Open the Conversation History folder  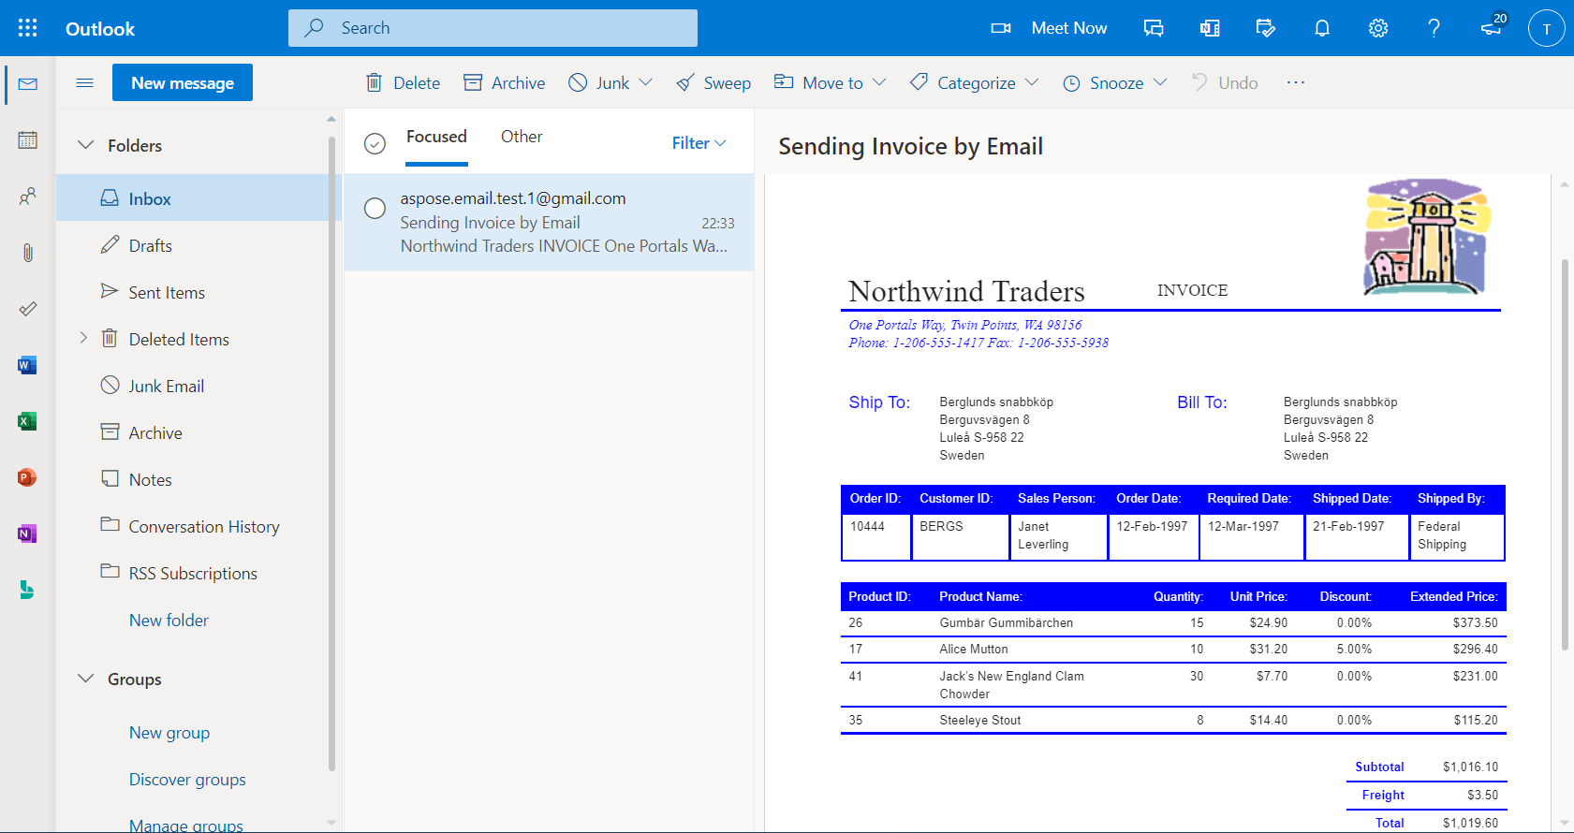(x=193, y=525)
